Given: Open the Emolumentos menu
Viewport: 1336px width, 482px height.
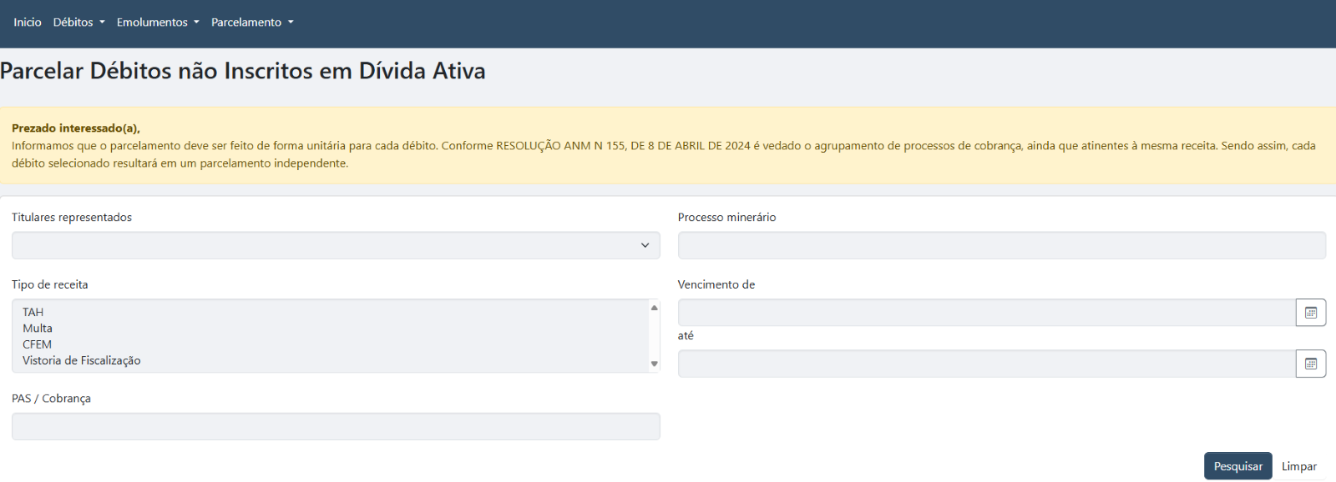Looking at the screenshot, I should click(158, 23).
